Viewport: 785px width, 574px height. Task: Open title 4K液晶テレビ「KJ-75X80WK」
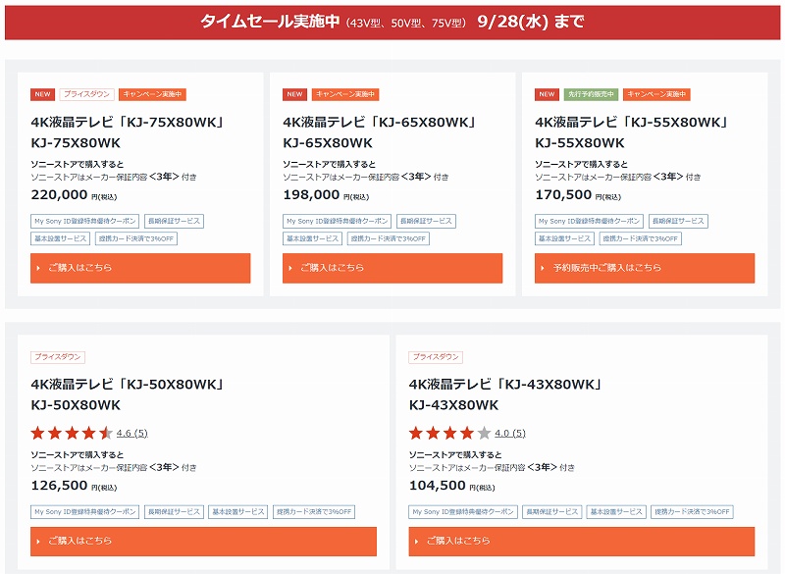tap(128, 122)
